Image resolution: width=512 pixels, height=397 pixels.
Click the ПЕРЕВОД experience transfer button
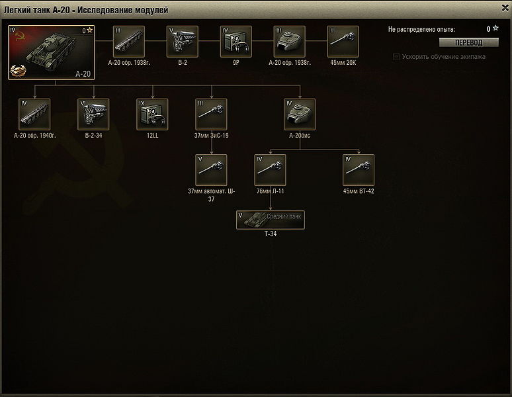click(x=468, y=42)
